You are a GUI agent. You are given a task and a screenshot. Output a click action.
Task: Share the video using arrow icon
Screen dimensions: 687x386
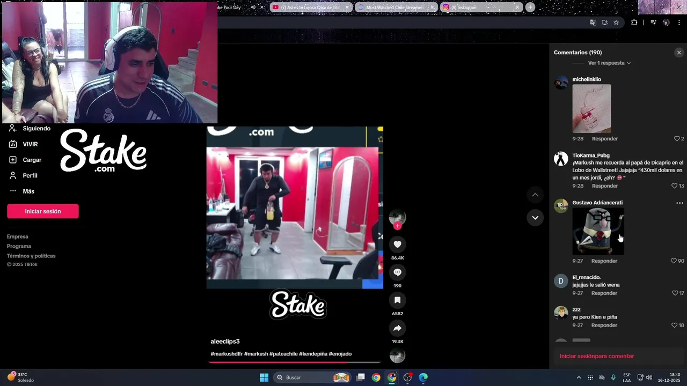397,328
